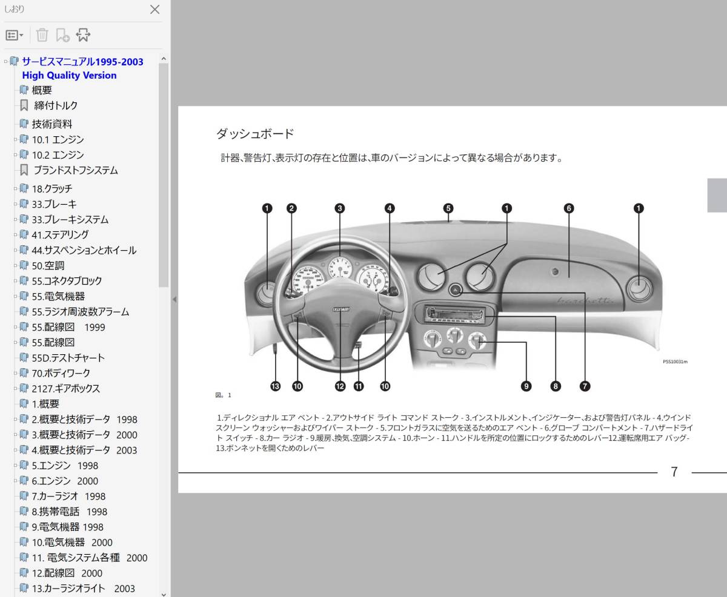Collapse the navigation pane using the divider arrow
Screen dimensions: 727x597
pyautogui.click(x=174, y=299)
